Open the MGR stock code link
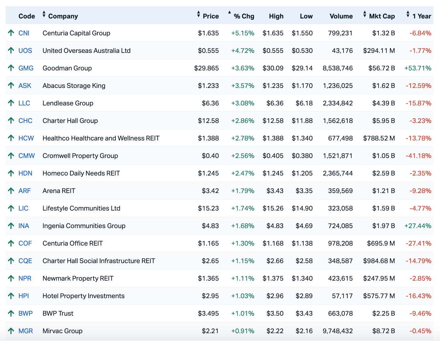 click(x=26, y=331)
